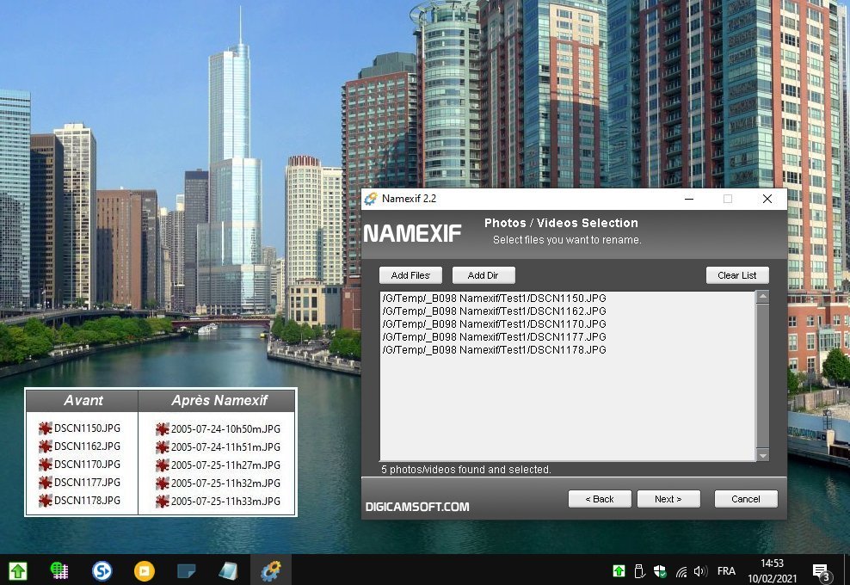
Task: Open the DIGICAMSOFT.COM link
Action: point(417,507)
